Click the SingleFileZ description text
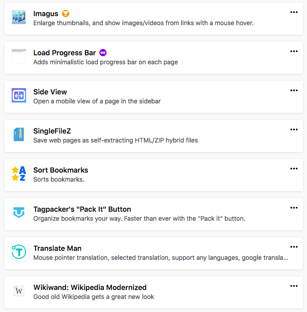The width and height of the screenshot is (307, 312). [x=116, y=140]
